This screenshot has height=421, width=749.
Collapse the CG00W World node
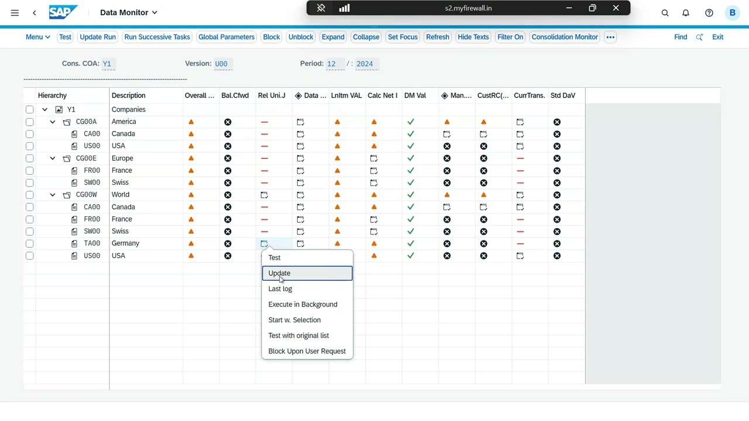[x=53, y=195]
